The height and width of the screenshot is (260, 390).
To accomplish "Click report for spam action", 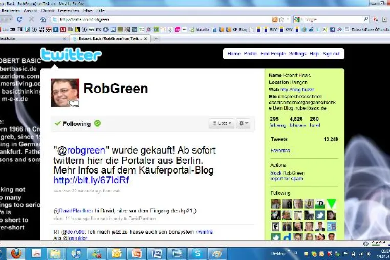I will pos(287,179).
